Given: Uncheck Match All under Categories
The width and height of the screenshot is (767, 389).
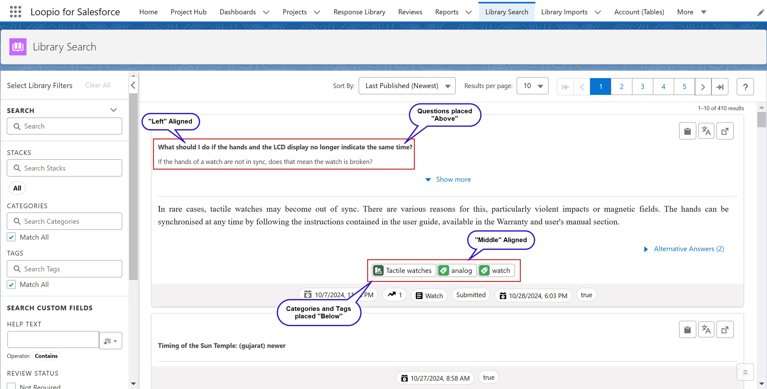Looking at the screenshot, I should point(11,237).
